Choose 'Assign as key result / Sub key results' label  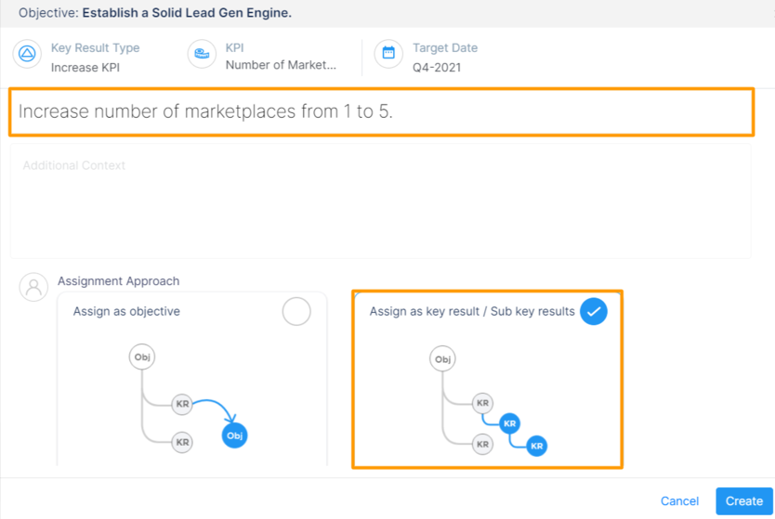point(472,312)
